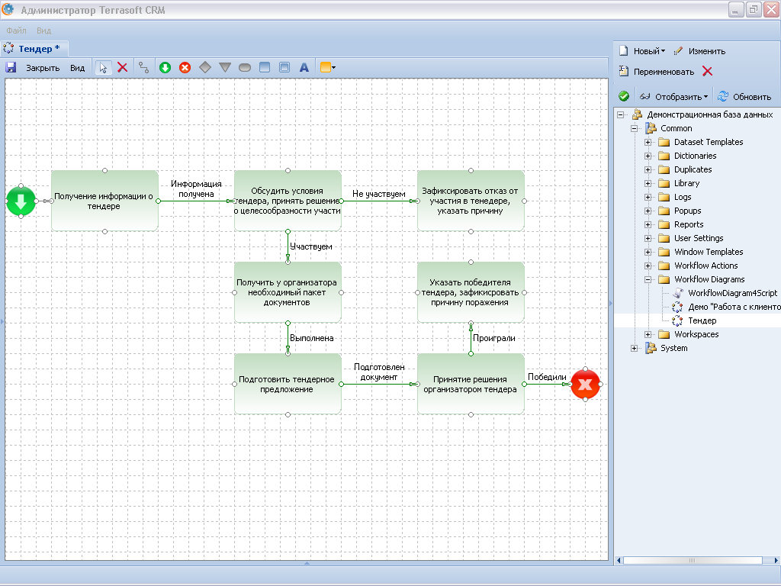Delete selected element with red X in toolbar
The height and width of the screenshot is (586, 781).
tap(123, 67)
